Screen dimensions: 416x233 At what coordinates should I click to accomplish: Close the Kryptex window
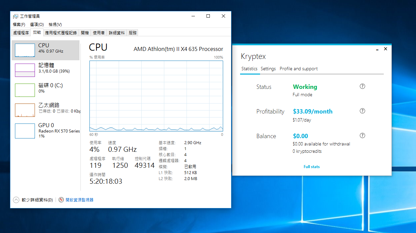[385, 49]
